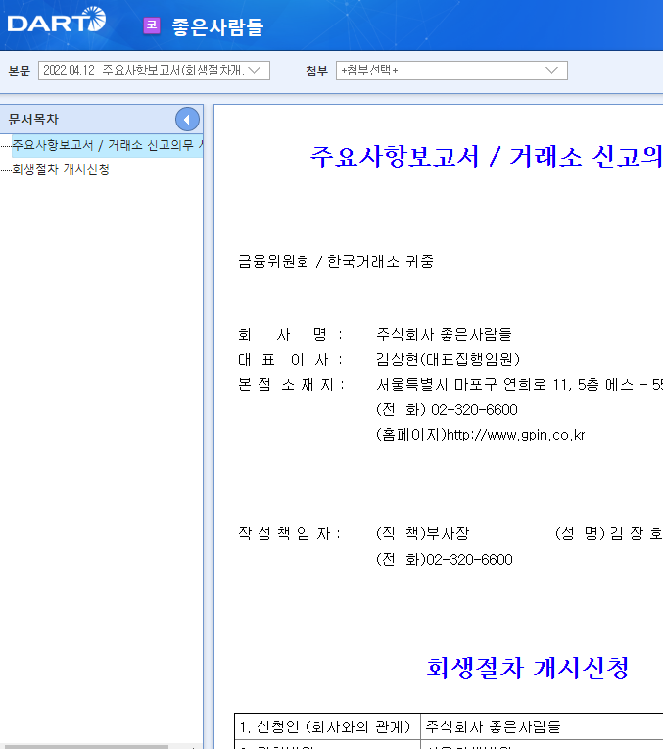Click the DART logo
Image resolution: width=663 pixels, height=749 pixels.
pyautogui.click(x=57, y=20)
